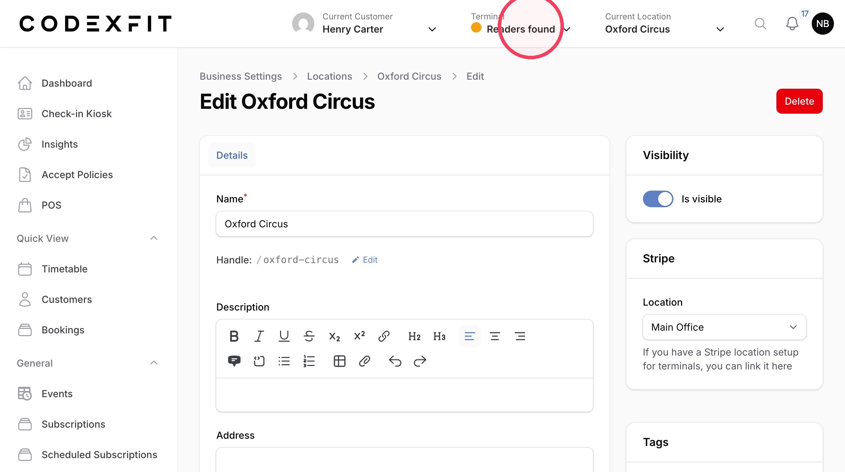Toggle bold formatting in description editor
Screen dimensions: 845x472
pyautogui.click(x=234, y=336)
